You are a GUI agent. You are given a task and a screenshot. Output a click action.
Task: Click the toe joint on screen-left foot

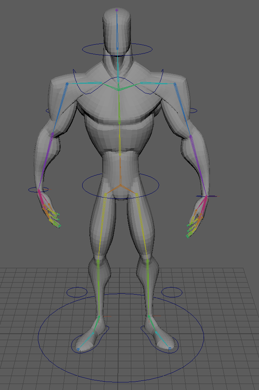pyautogui.click(x=78, y=349)
